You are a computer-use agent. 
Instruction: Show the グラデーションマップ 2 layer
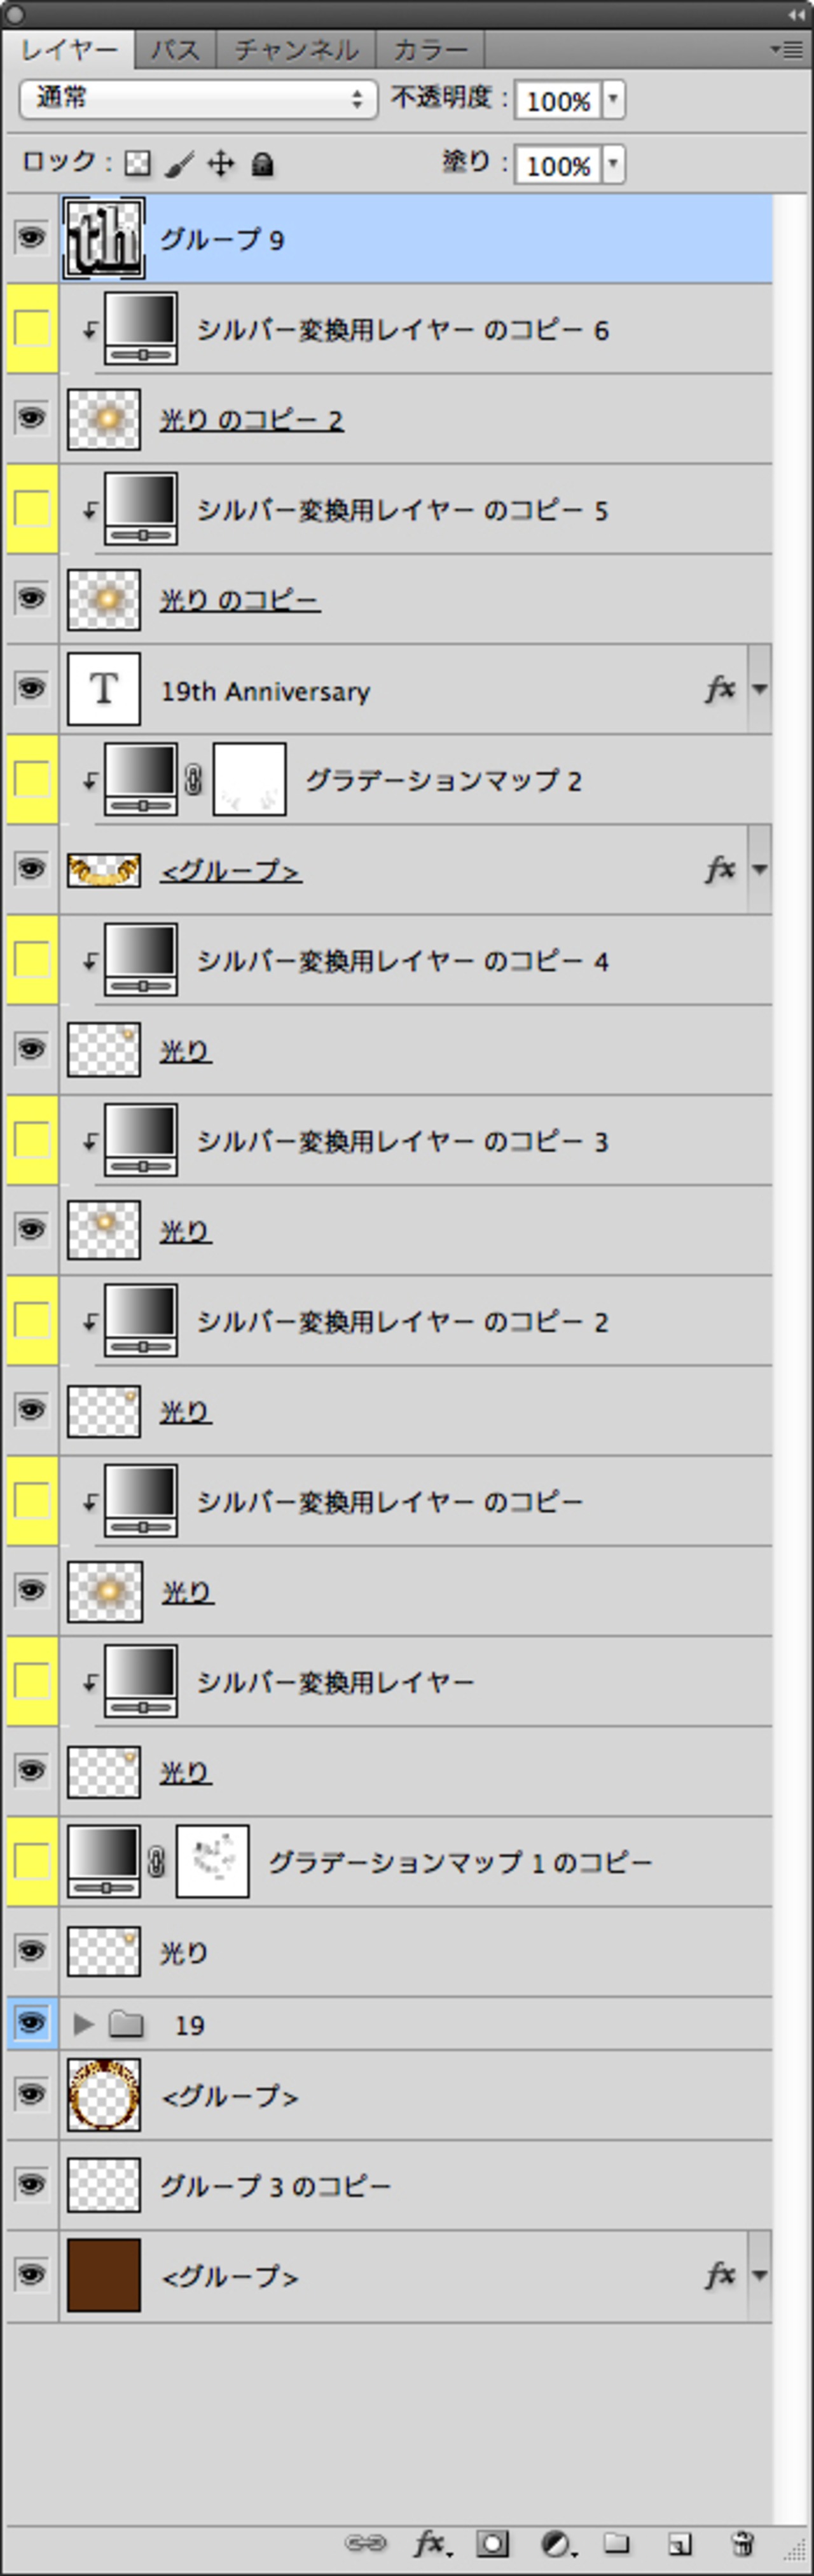pyautogui.click(x=31, y=779)
